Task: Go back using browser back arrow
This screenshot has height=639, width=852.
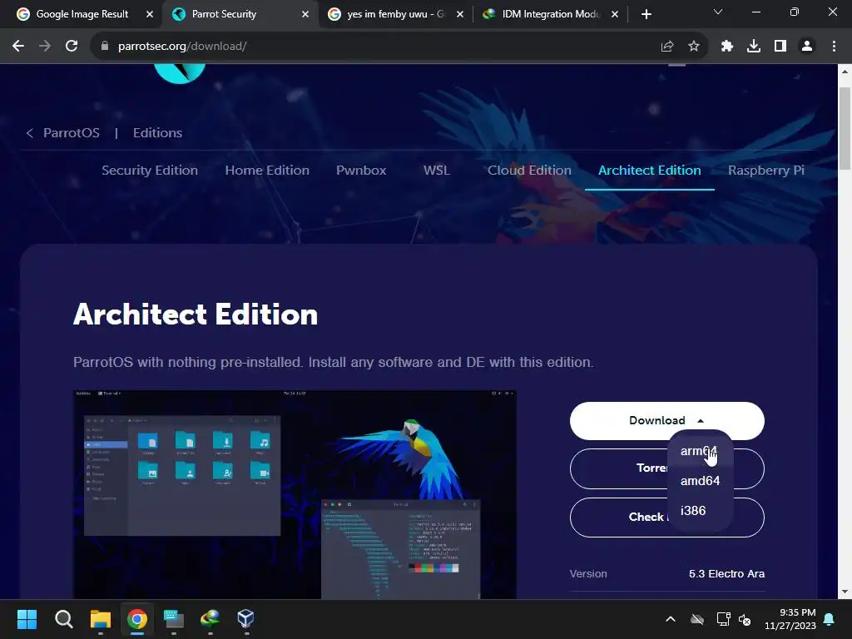Action: coord(18,47)
